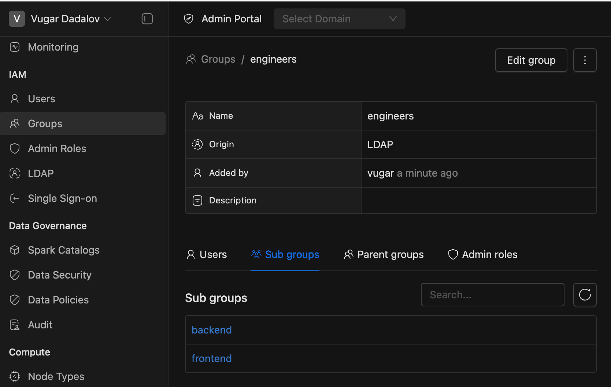This screenshot has width=611, height=387.
Task: Click the Sub groups search field
Action: pyautogui.click(x=492, y=295)
